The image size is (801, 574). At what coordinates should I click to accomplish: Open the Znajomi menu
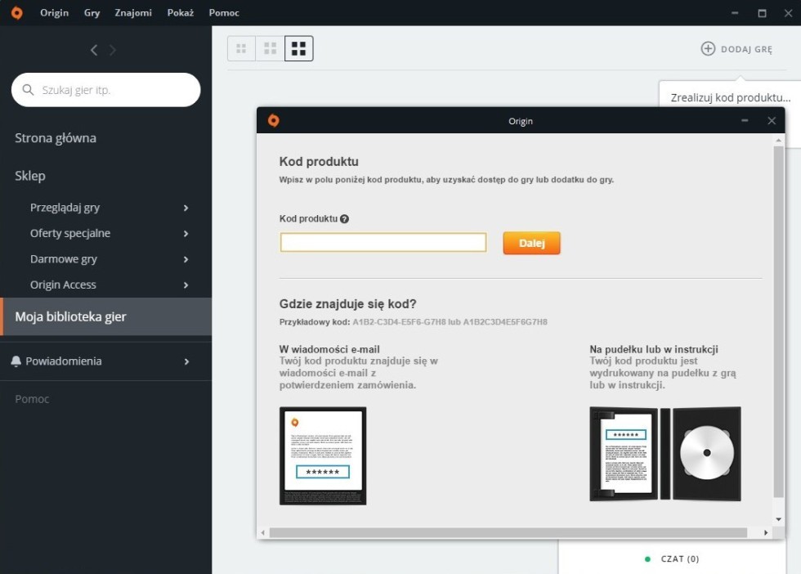pos(133,13)
